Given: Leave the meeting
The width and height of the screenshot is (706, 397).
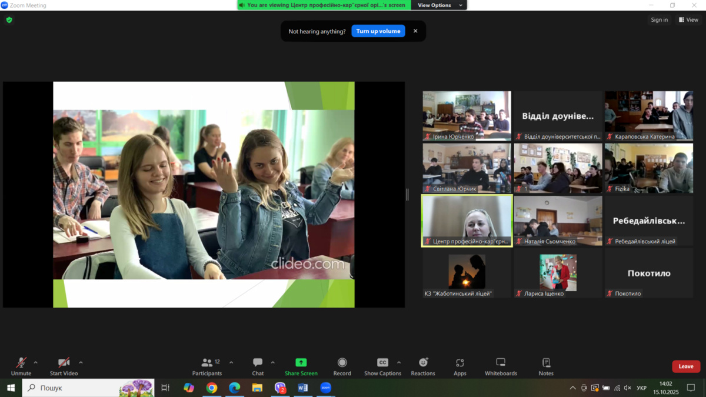Looking at the screenshot, I should click(685, 366).
